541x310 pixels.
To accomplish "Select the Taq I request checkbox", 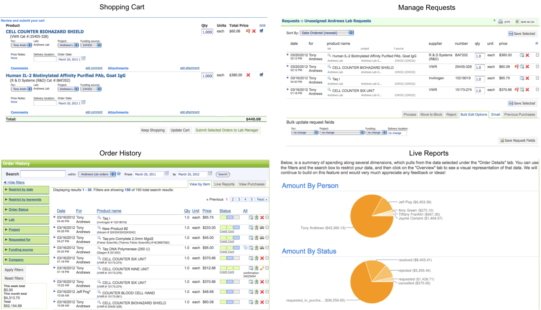I will (x=537, y=78).
